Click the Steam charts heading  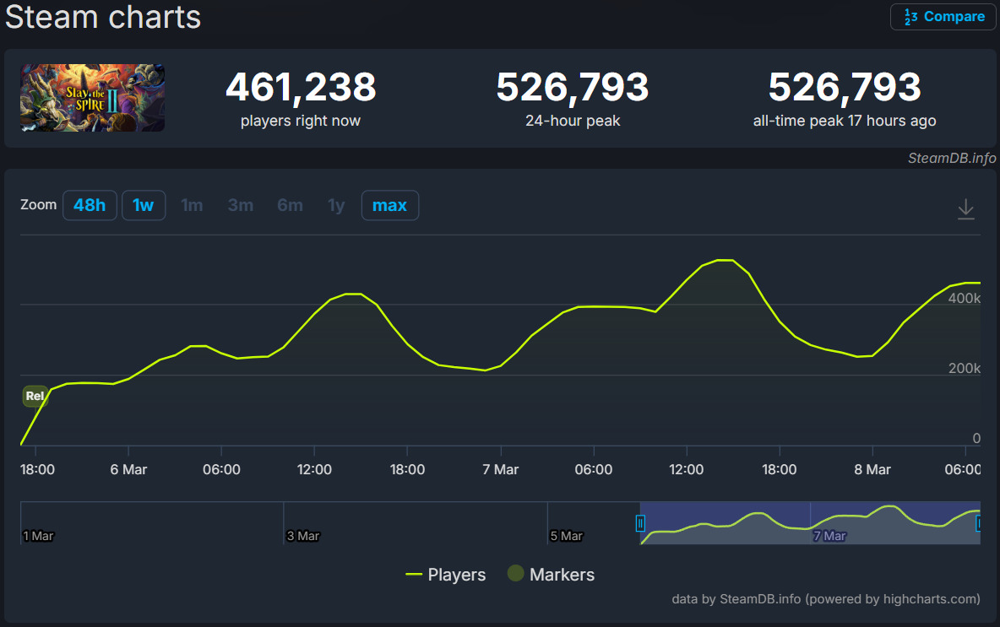click(x=103, y=17)
